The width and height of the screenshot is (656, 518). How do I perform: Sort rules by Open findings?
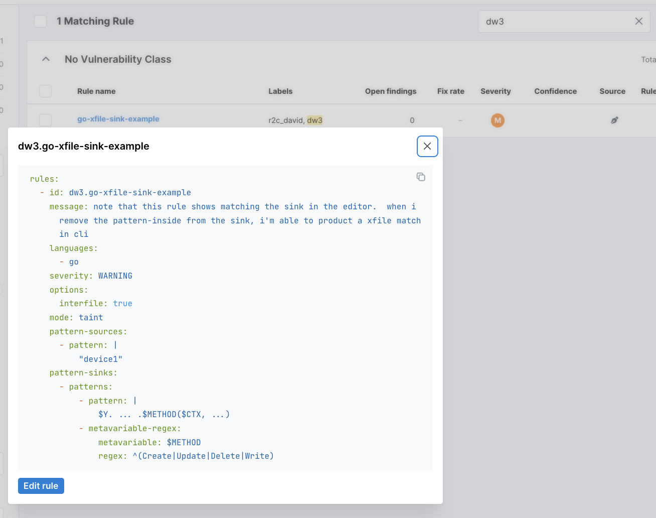(x=391, y=91)
